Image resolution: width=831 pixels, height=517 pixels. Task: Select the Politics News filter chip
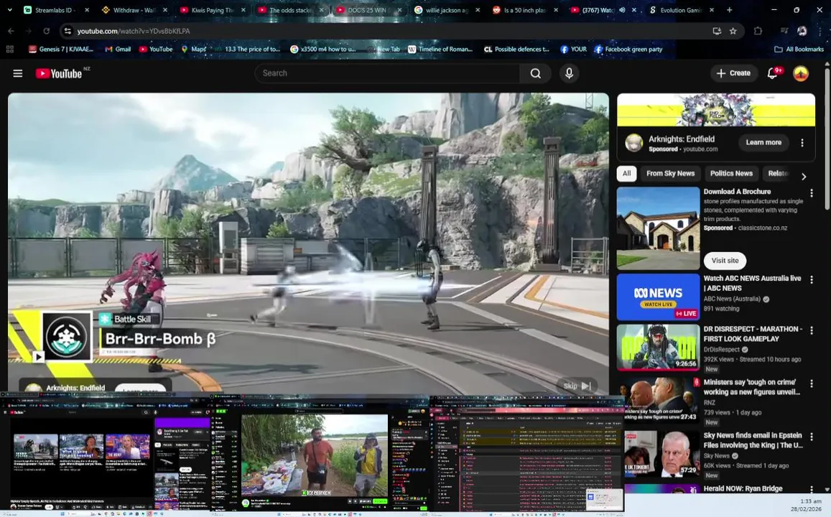(x=731, y=174)
